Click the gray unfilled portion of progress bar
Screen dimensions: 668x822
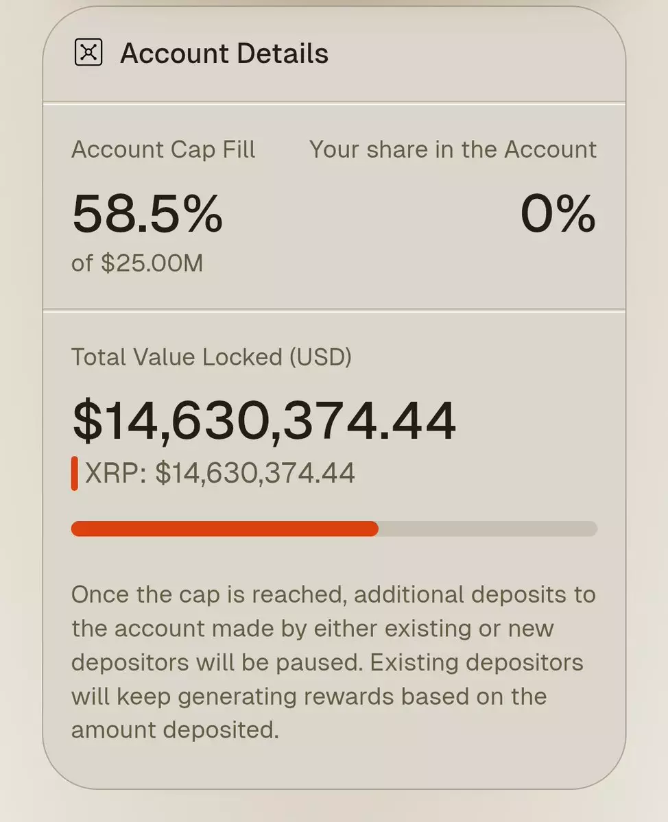[x=487, y=529]
